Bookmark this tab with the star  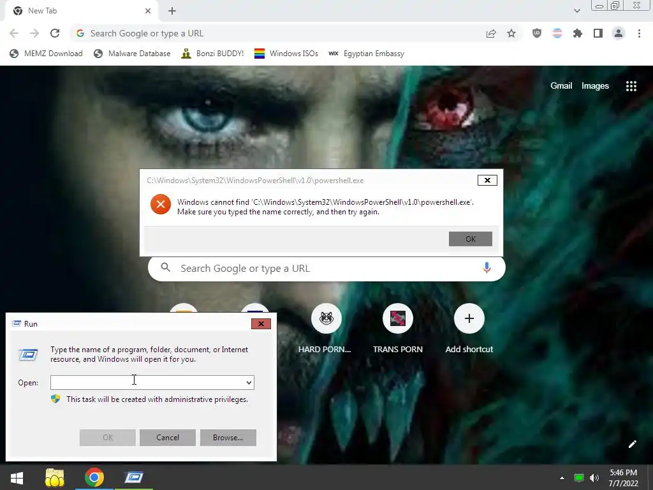click(511, 34)
